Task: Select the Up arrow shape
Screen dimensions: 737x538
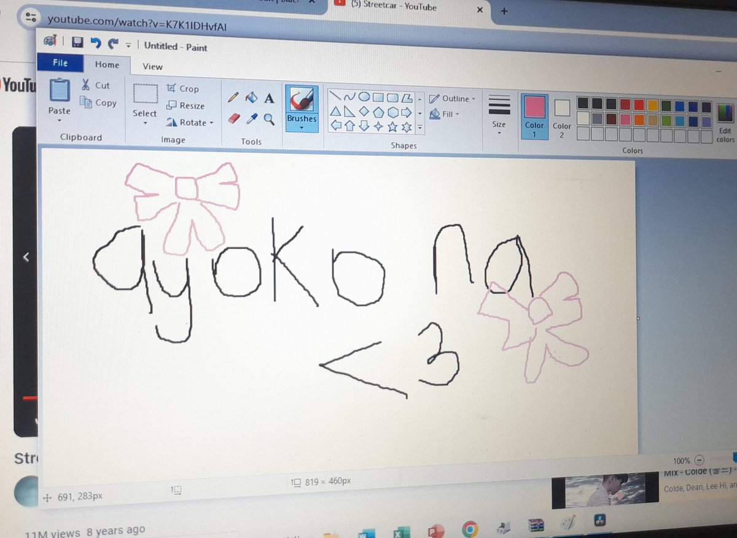Action: coord(350,126)
